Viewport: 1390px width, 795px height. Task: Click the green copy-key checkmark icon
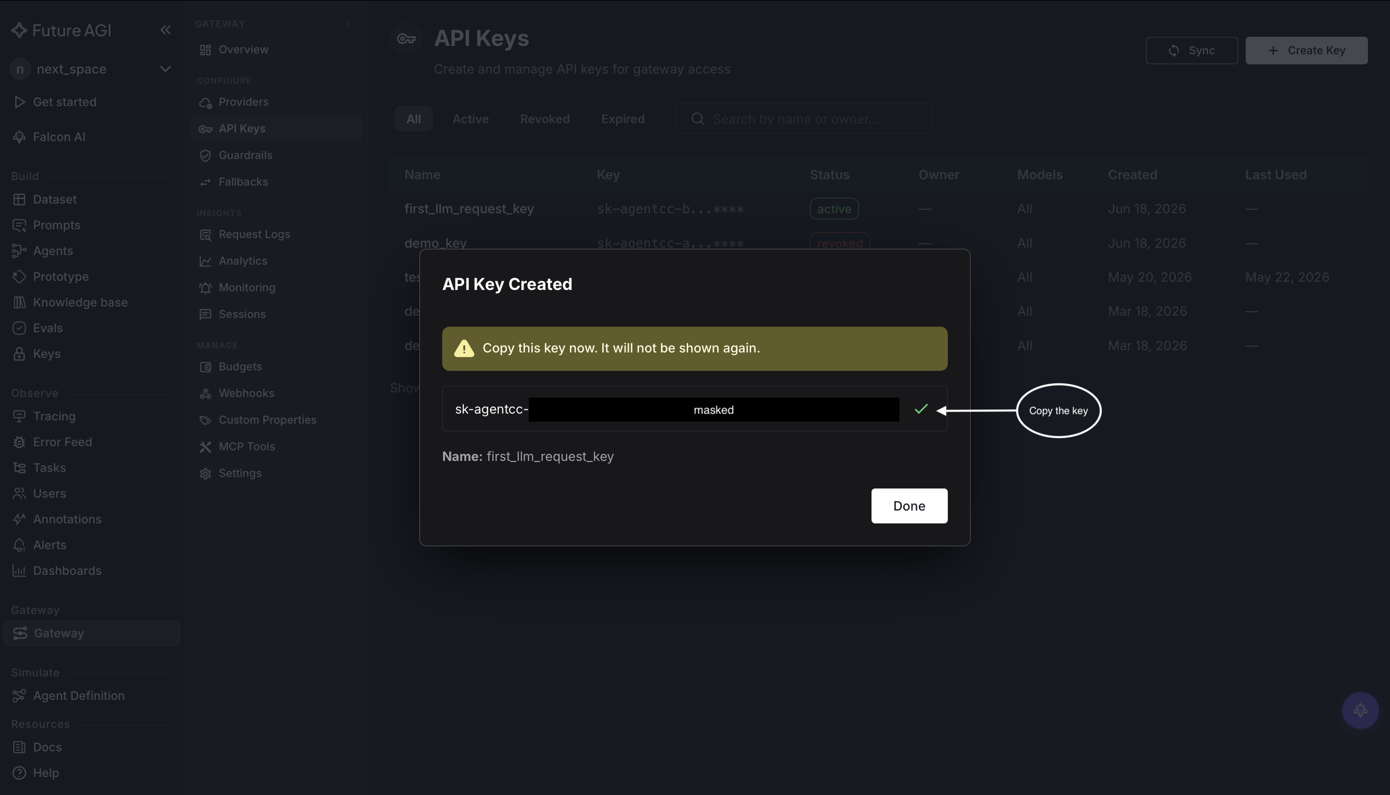tap(921, 409)
